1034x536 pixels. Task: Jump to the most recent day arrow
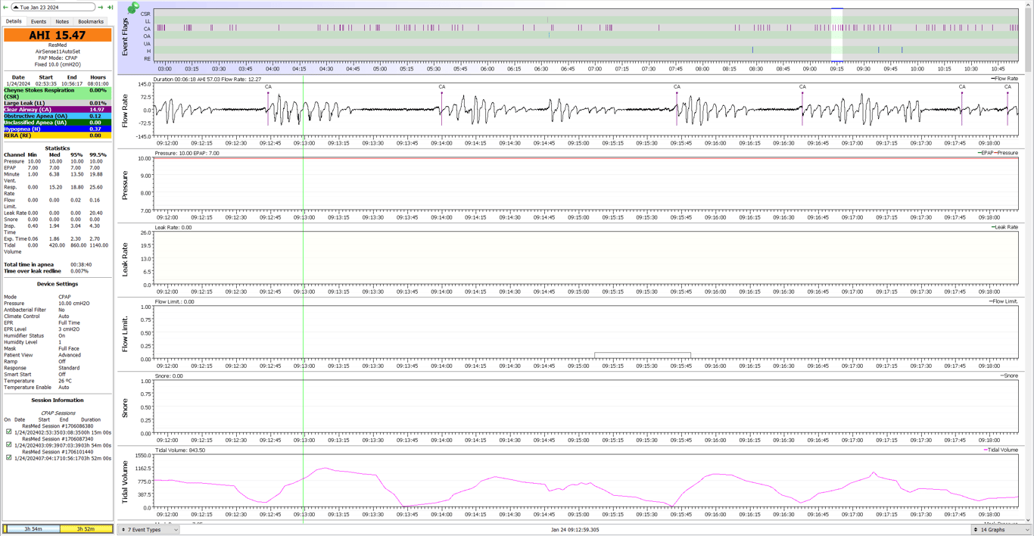click(x=111, y=8)
